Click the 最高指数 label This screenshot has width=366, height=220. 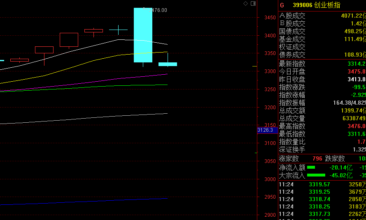tap(292, 126)
